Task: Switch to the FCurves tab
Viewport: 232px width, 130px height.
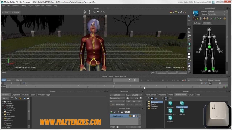Action: click(x=25, y=95)
